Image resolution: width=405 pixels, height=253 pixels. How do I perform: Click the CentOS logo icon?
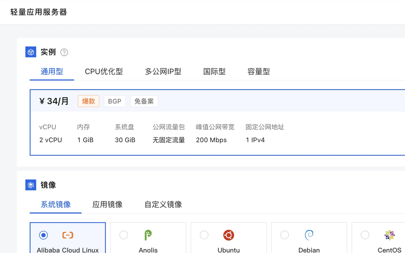coord(389,235)
